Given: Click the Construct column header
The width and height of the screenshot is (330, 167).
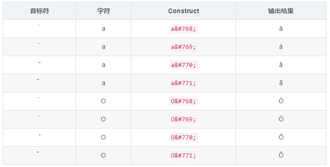Looking at the screenshot, I should point(183,11).
